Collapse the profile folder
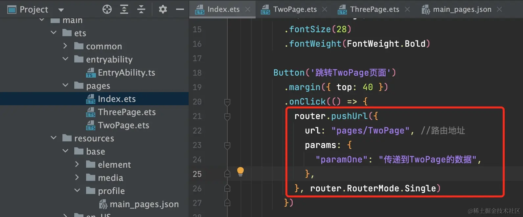Viewport: 523px width, 217px height. (77, 190)
